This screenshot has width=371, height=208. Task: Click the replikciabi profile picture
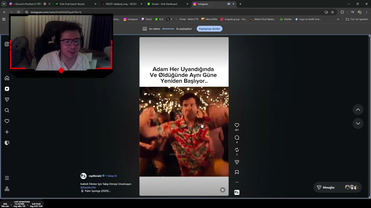83,176
